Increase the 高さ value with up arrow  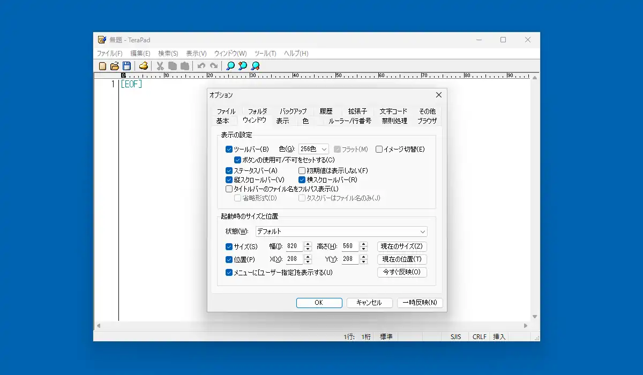(x=363, y=244)
